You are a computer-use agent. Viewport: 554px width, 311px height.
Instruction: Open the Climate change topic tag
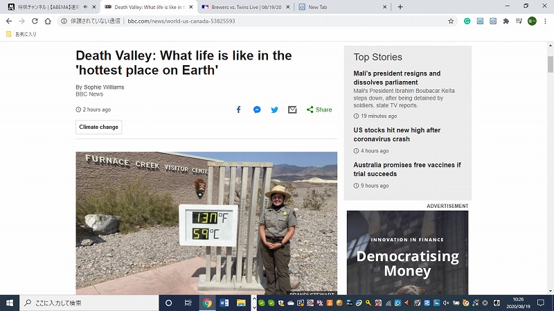click(98, 127)
